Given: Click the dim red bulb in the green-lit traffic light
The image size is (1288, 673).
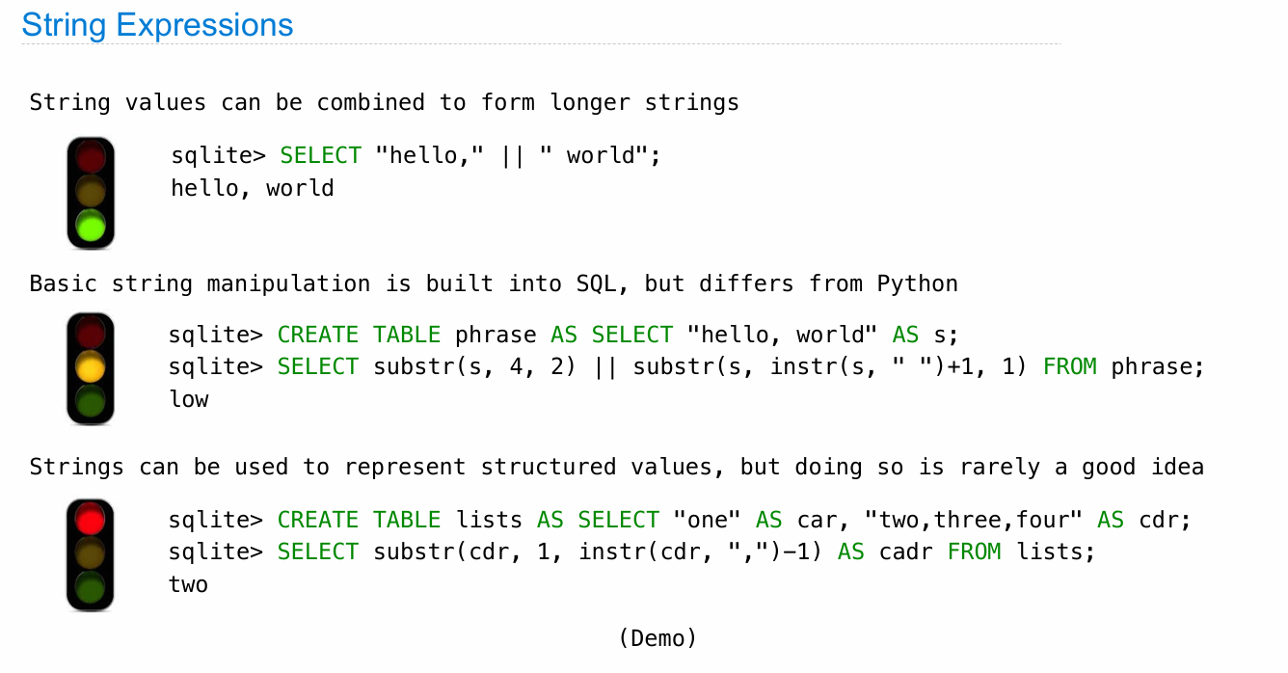Looking at the screenshot, I should click(x=91, y=157).
